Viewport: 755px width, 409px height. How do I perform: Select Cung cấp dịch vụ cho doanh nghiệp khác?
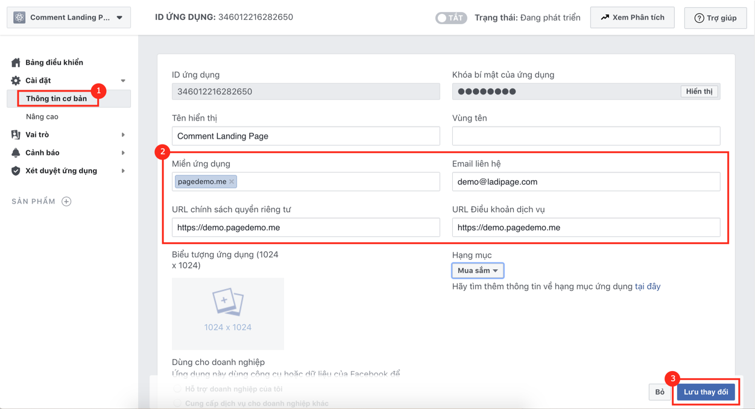177,404
